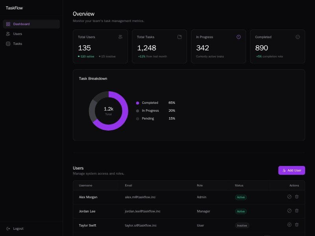The image size is (315, 236).
Task: Disable Jordan Lee's account via ban icon
Action: 289,211
